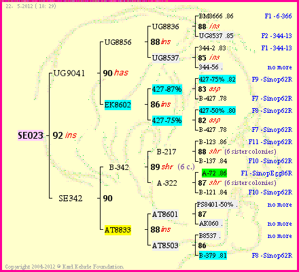Click the 88 ins label beside AT8833

tap(160, 230)
